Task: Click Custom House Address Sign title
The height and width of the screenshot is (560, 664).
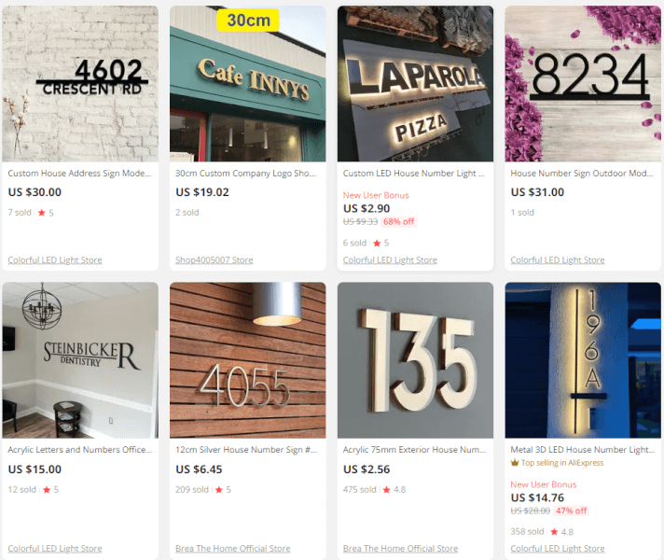Action: click(79, 174)
